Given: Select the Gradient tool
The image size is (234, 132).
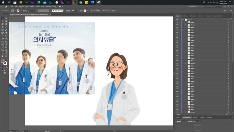Looking at the screenshot, I should tap(6, 44).
